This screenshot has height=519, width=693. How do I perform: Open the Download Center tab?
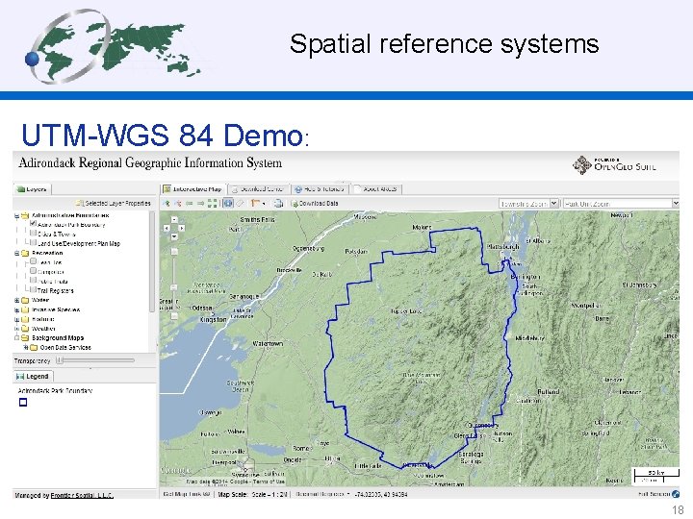tap(258, 189)
